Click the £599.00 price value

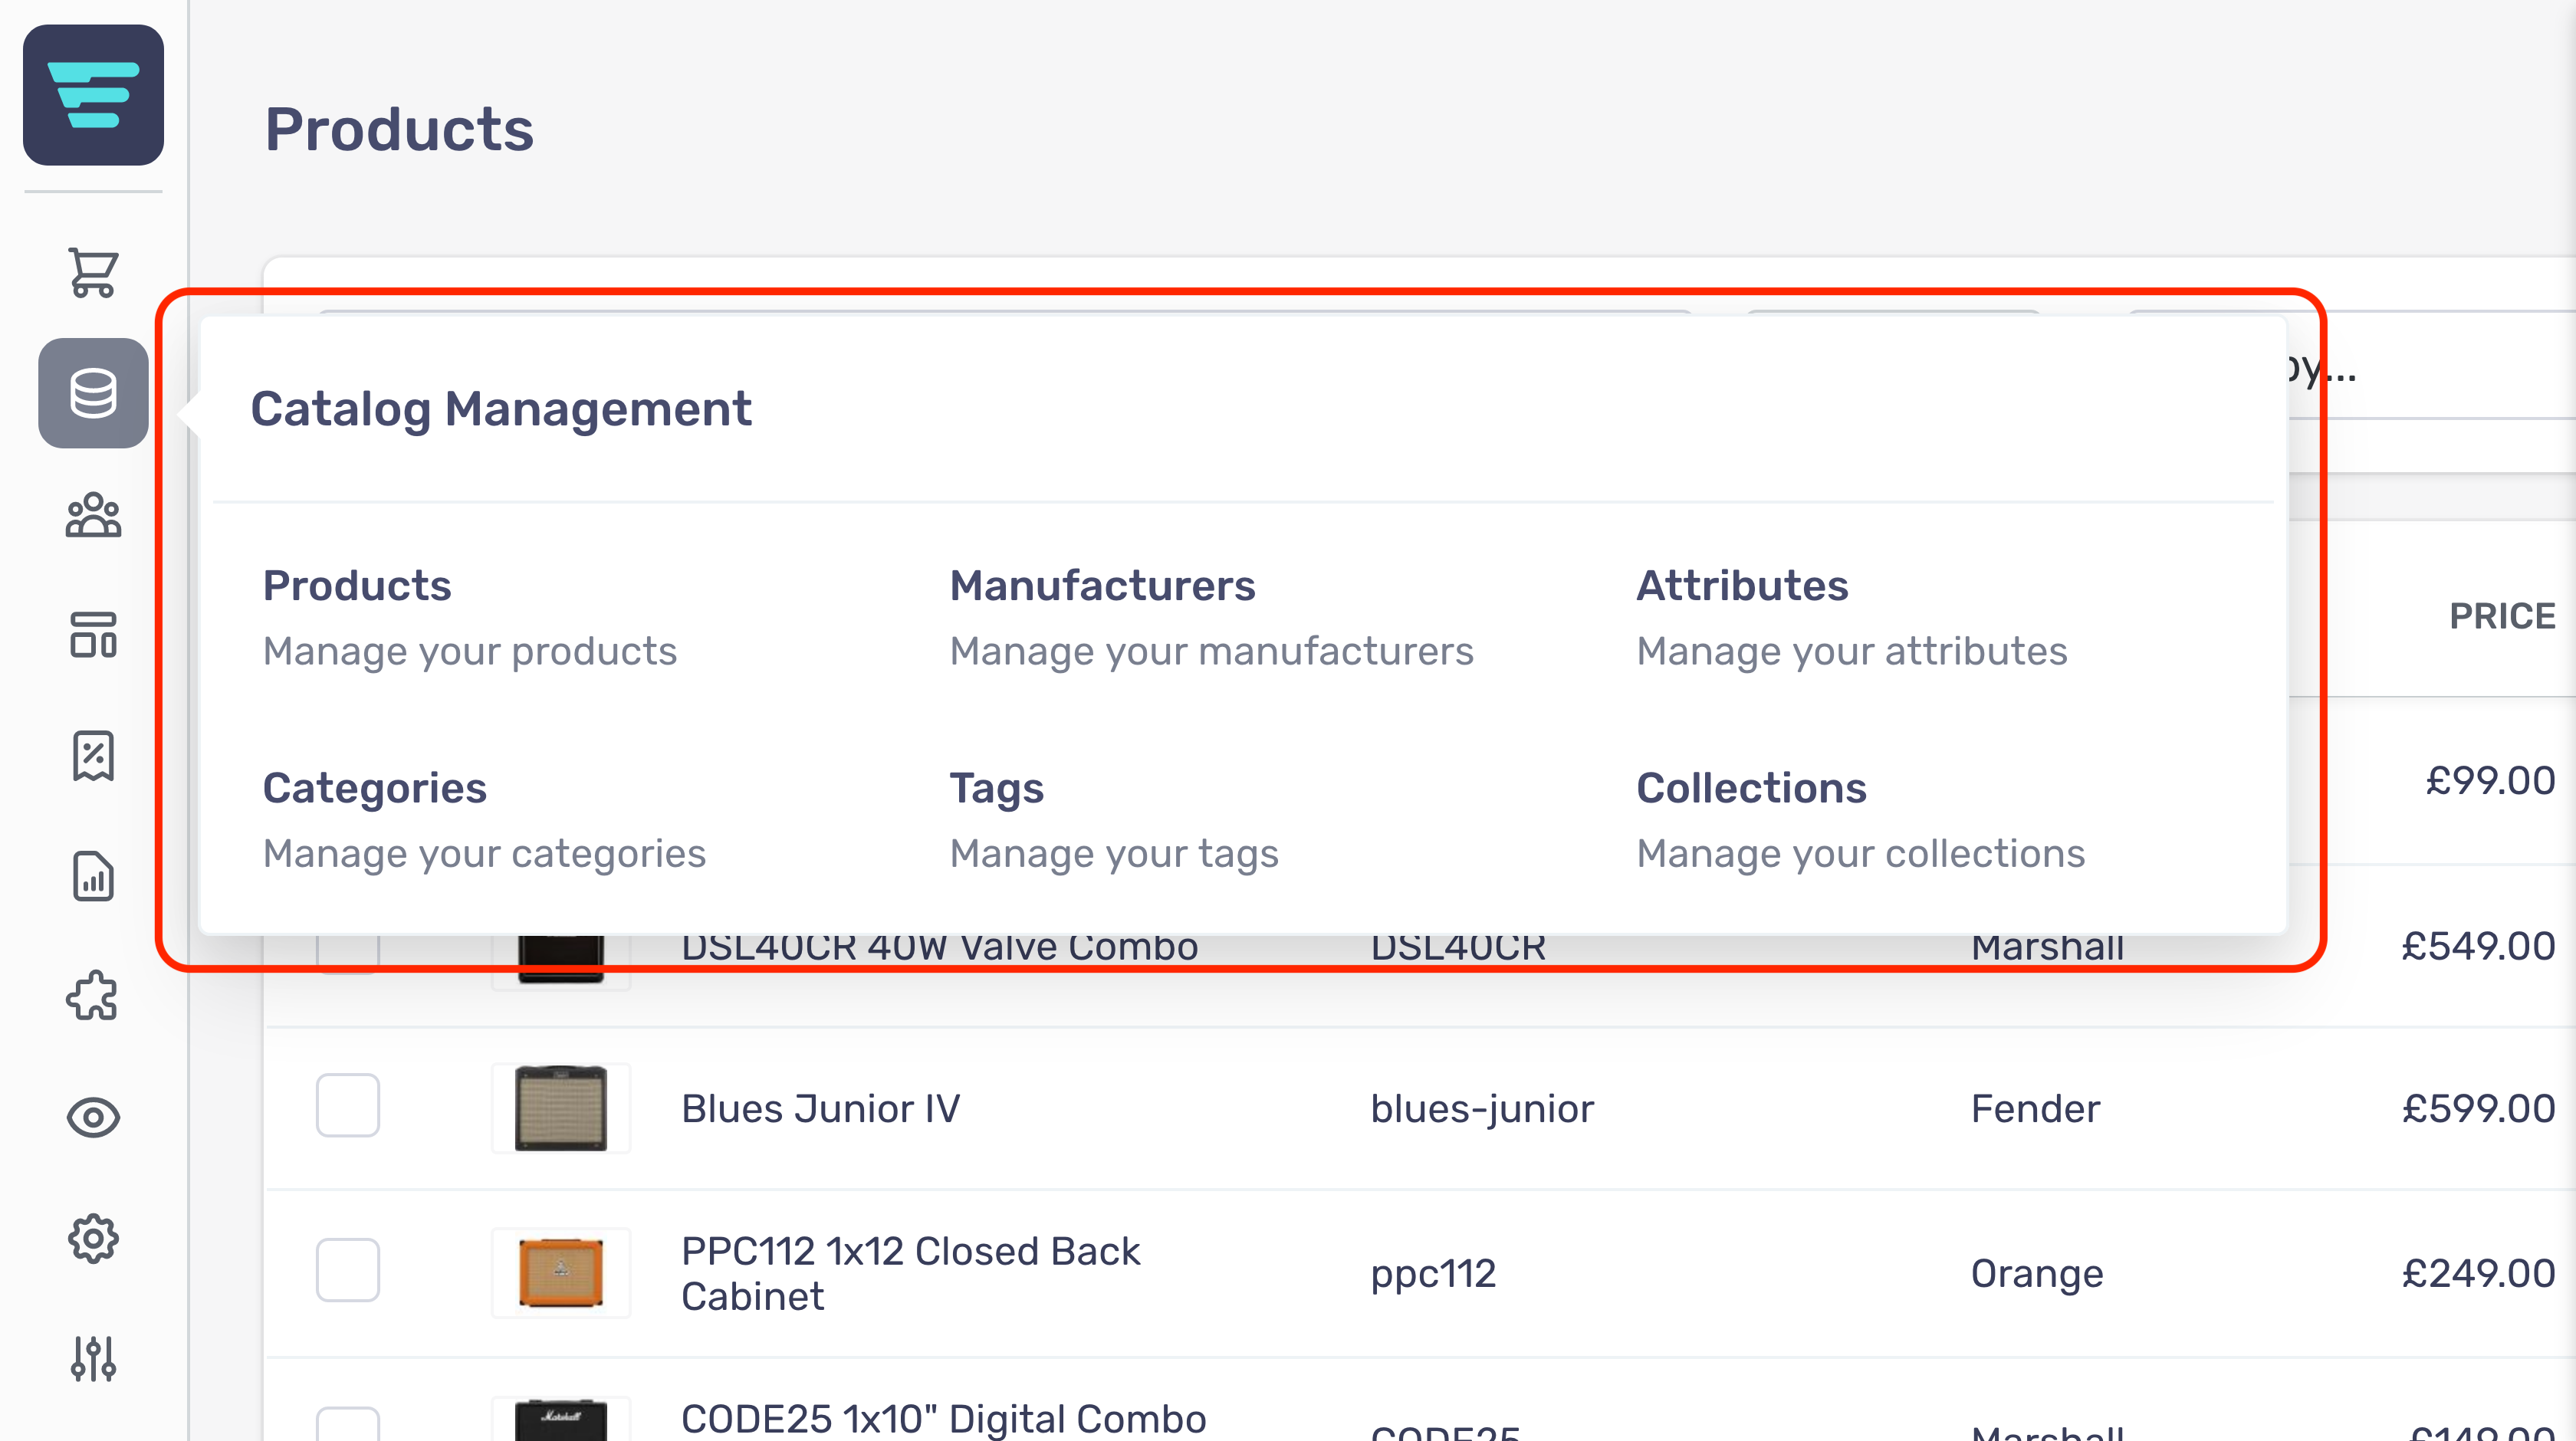coord(2478,1108)
